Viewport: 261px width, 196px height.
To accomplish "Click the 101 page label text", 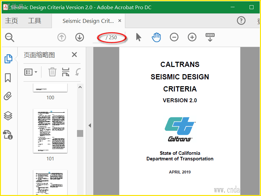I will pyautogui.click(x=50, y=158).
